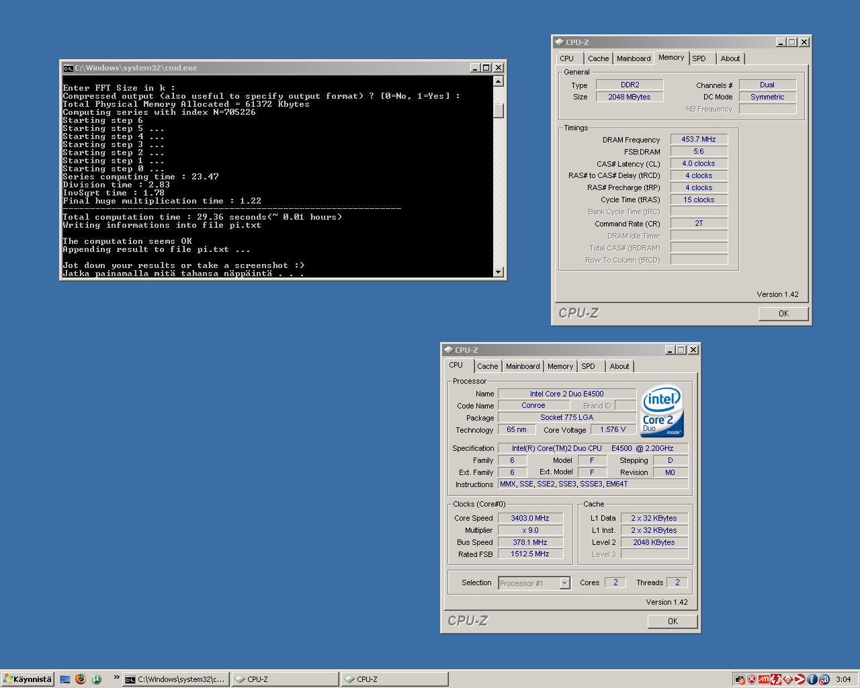
Task: Launch Firefox from the quick launch bar
Action: coord(81,679)
